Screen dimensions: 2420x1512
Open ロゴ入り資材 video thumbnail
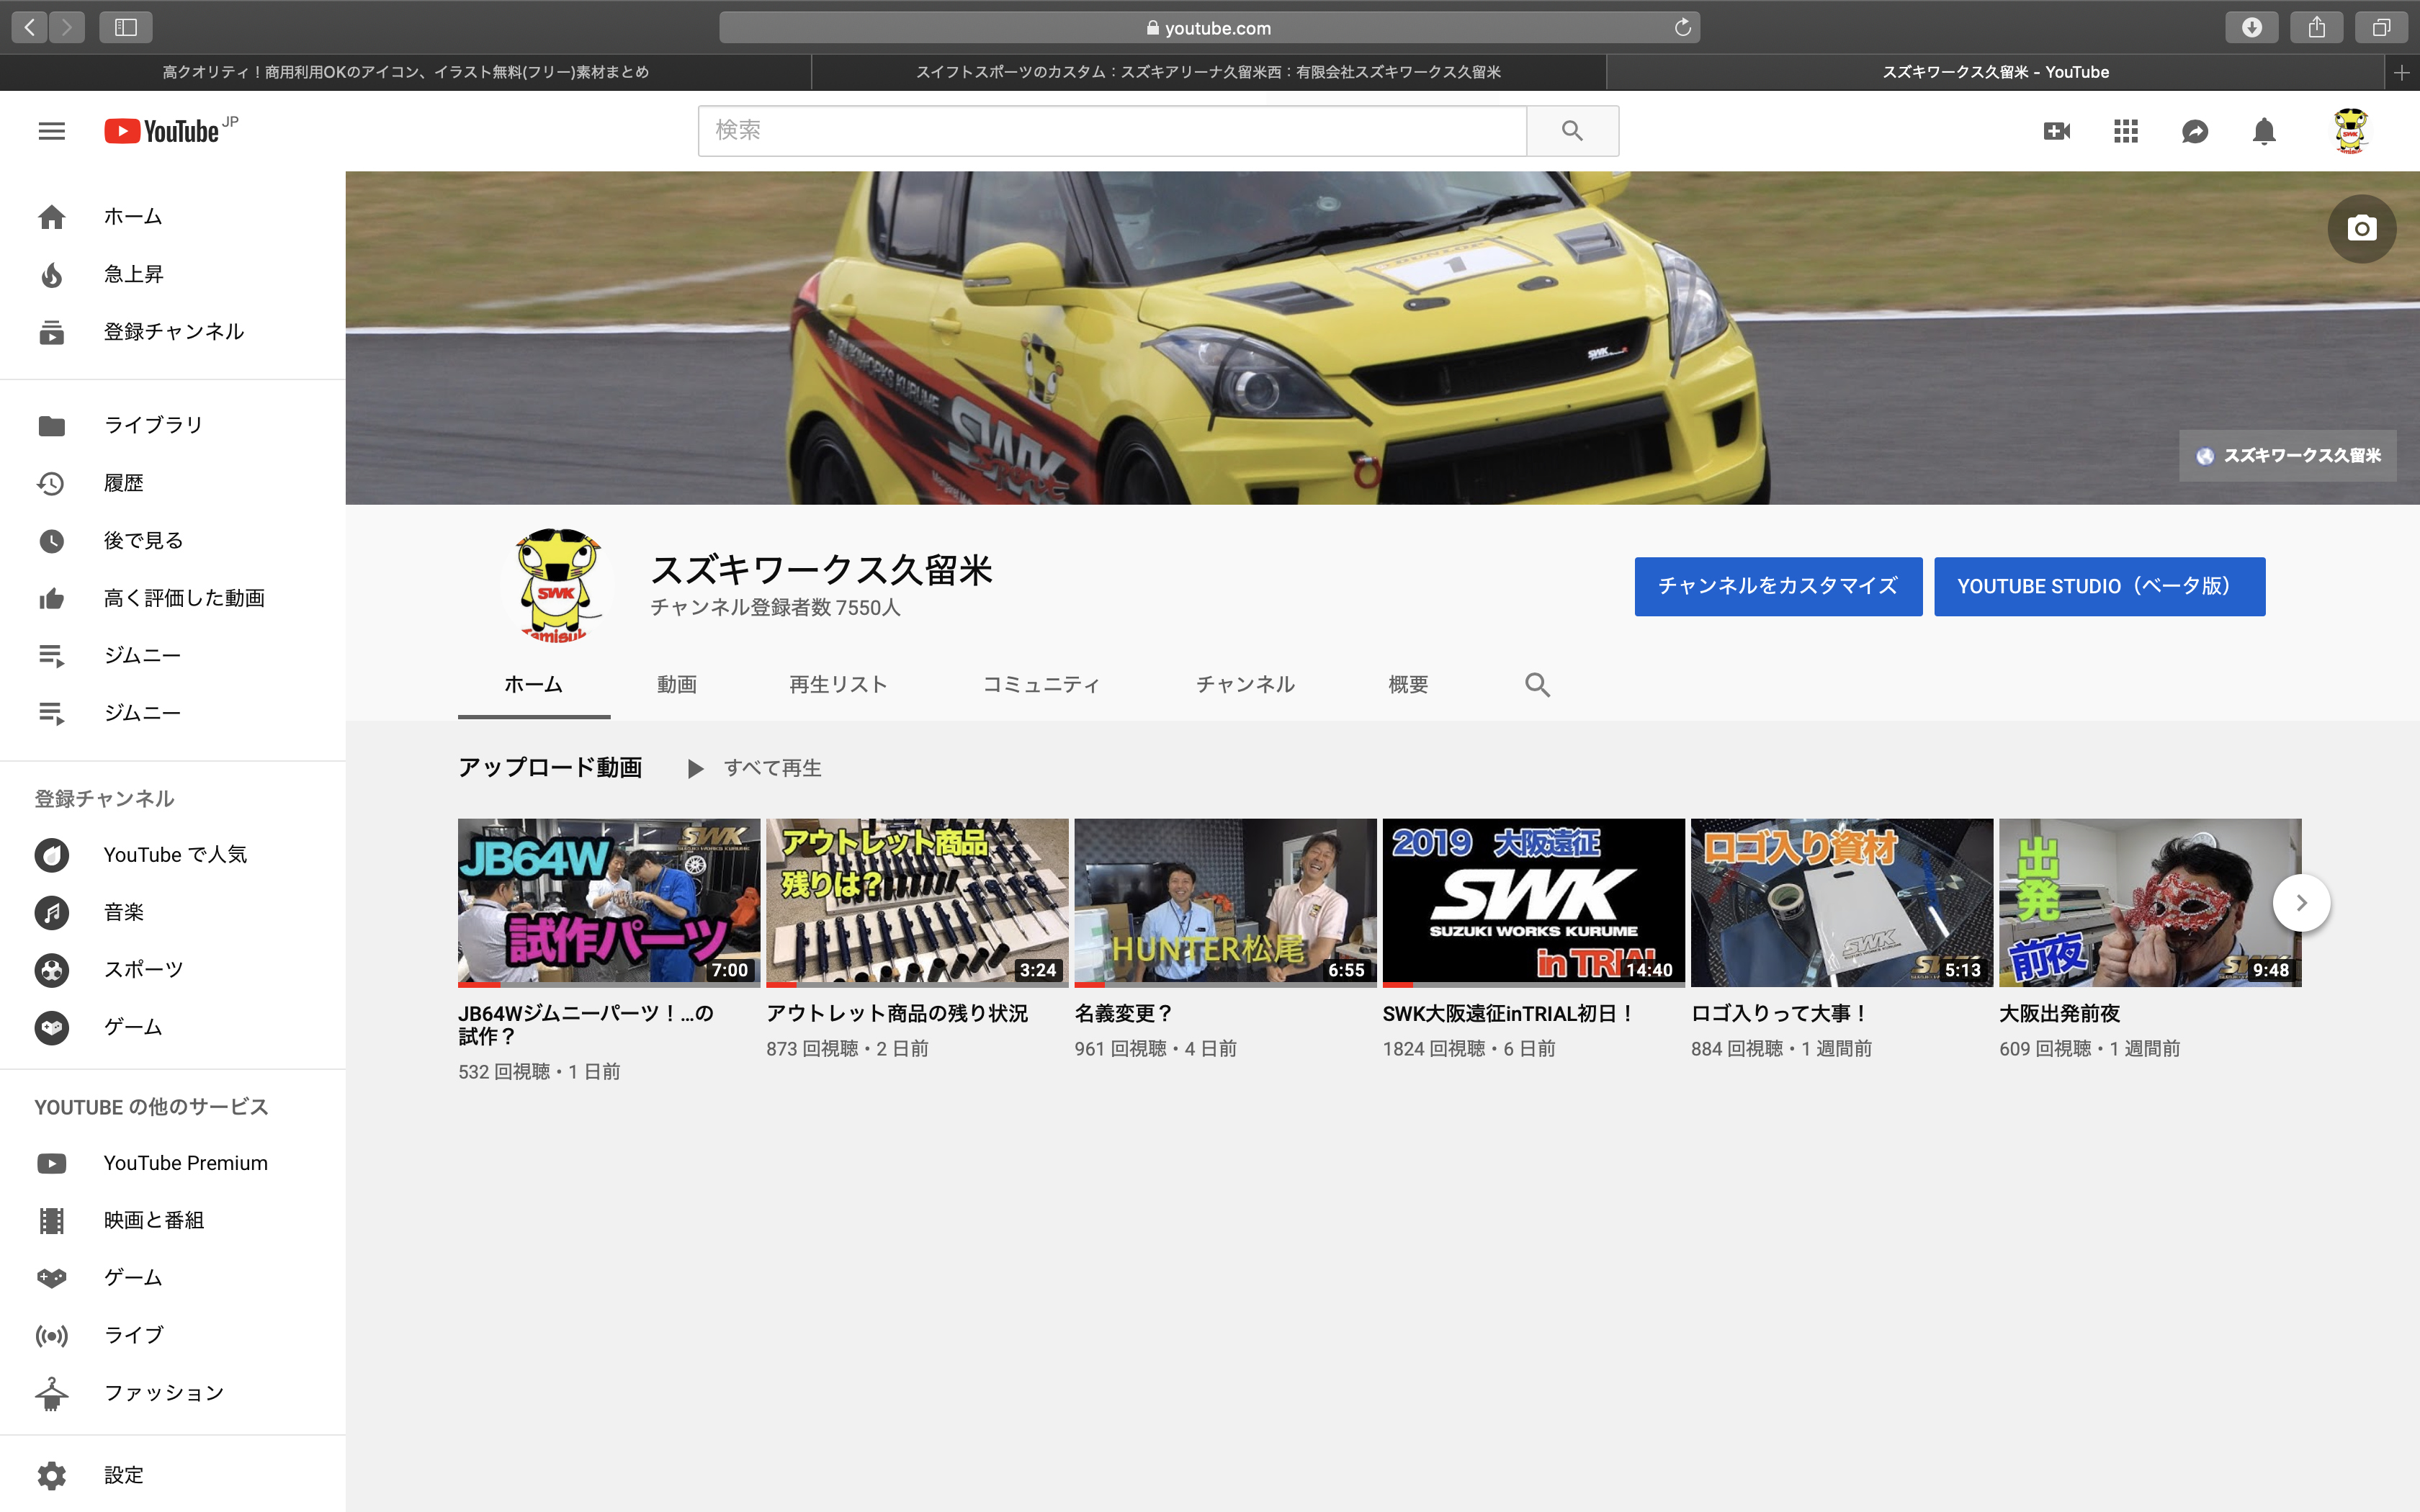coord(1842,903)
